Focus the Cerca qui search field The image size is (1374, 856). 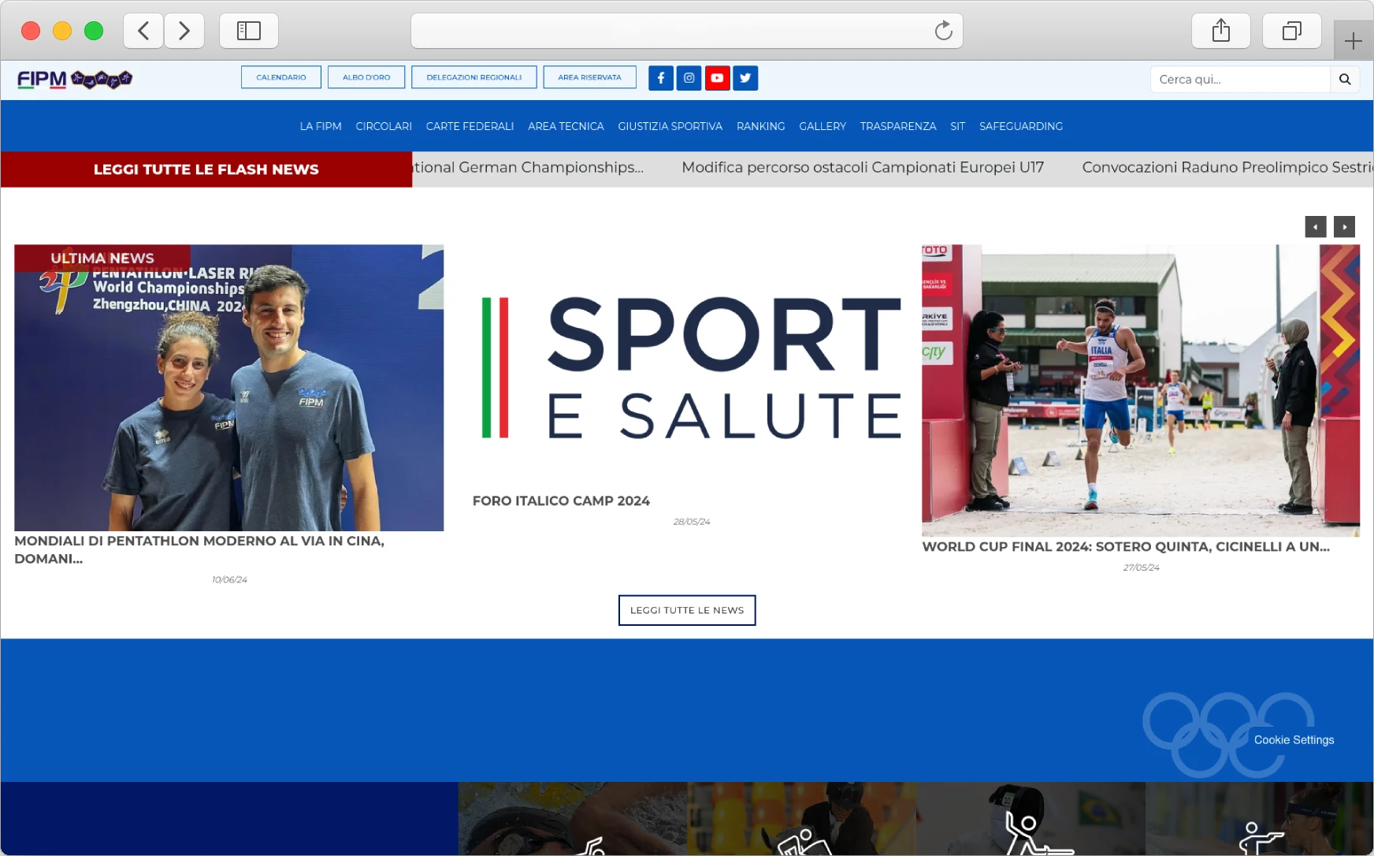click(1240, 79)
